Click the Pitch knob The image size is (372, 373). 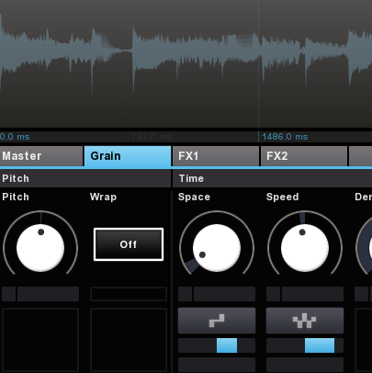click(x=40, y=248)
